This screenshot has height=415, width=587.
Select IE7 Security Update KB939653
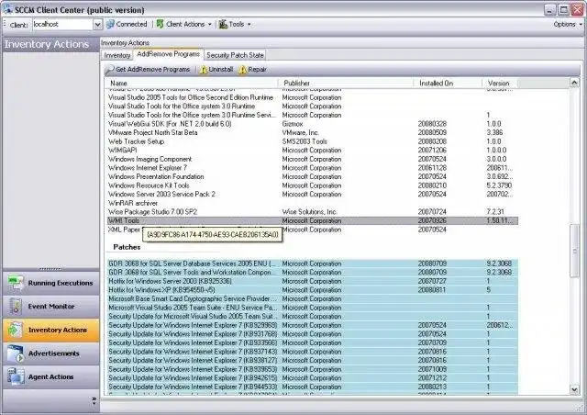(313, 369)
